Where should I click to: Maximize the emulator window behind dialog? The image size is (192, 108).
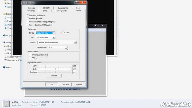tap(96, 25)
